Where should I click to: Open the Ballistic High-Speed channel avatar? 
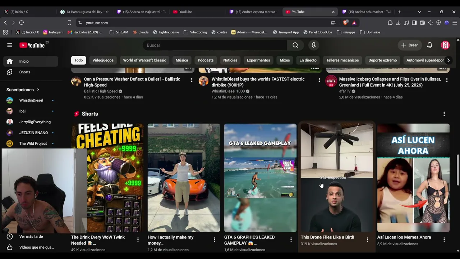76,81
